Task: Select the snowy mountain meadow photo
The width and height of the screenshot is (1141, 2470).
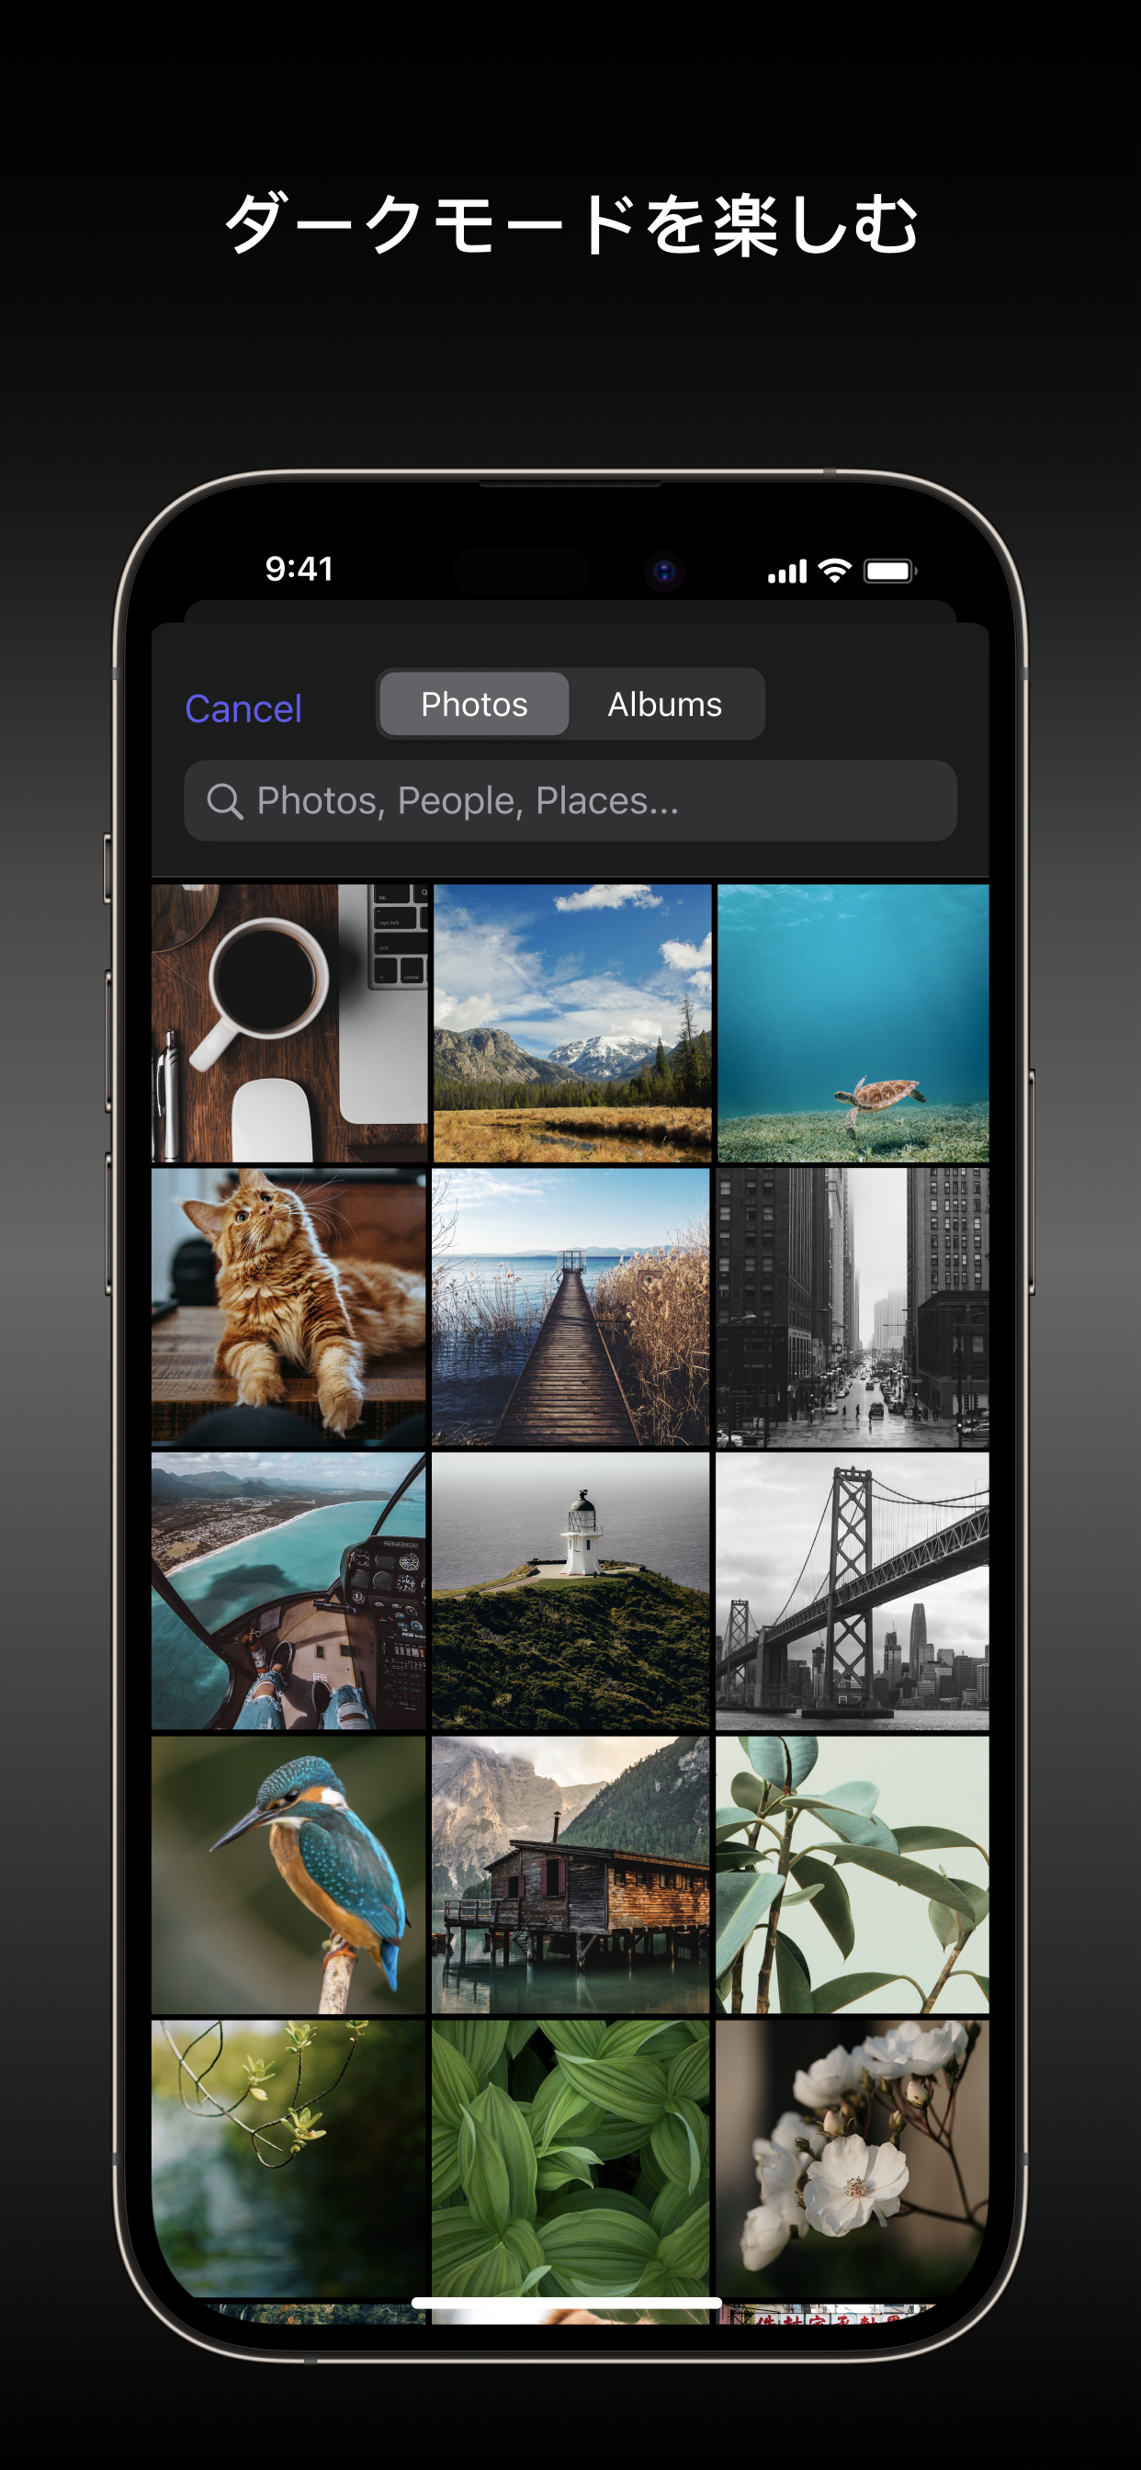Action: coord(571,1023)
